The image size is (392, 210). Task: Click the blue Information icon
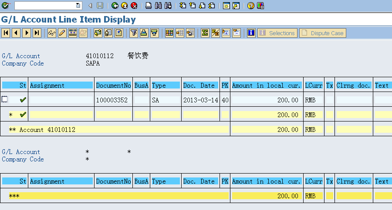[251, 33]
